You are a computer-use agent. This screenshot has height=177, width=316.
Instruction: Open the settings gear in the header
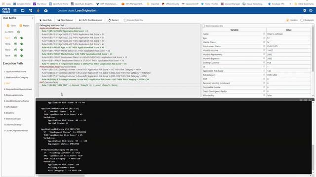(305, 10)
